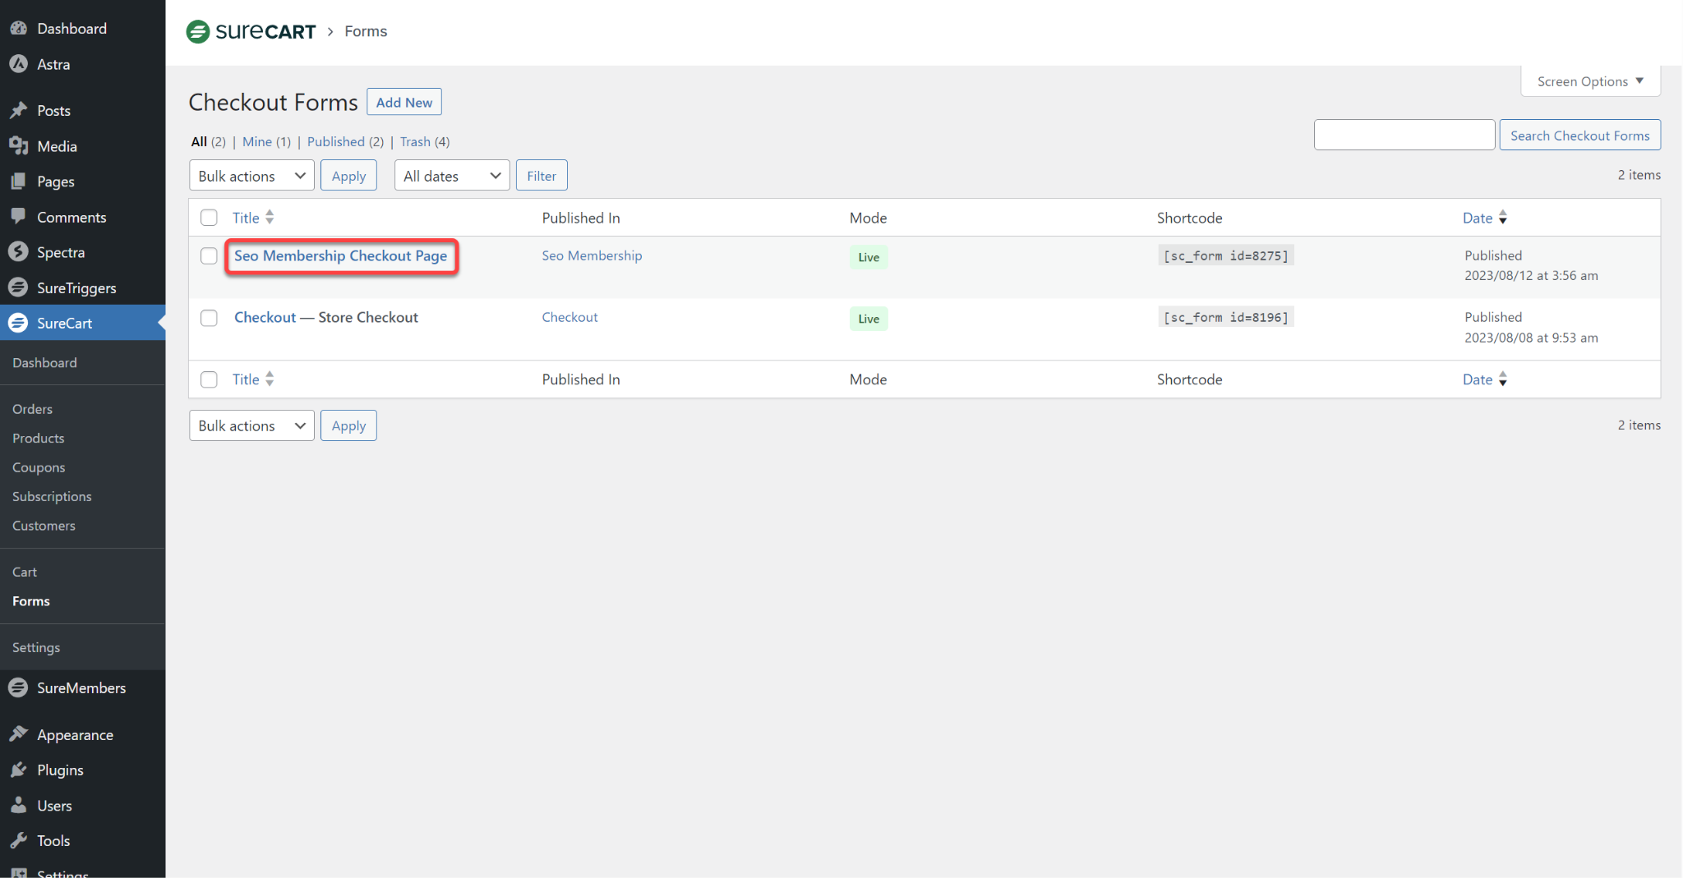Open the top Bulk actions dropdown

(x=251, y=176)
